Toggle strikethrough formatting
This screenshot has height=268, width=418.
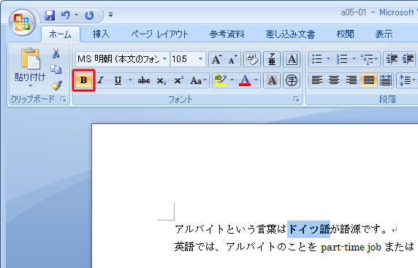(x=144, y=80)
